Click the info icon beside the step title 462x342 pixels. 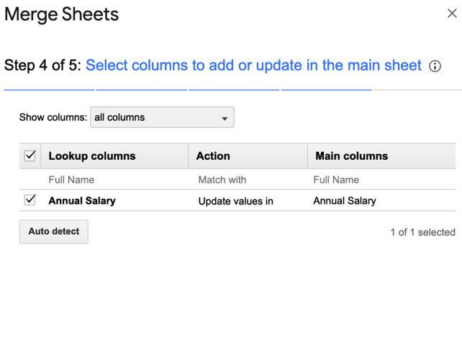pyautogui.click(x=435, y=66)
